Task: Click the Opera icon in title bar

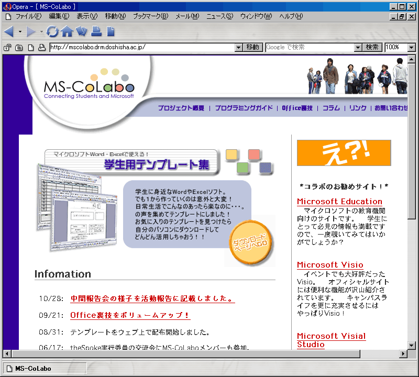Action: point(7,7)
